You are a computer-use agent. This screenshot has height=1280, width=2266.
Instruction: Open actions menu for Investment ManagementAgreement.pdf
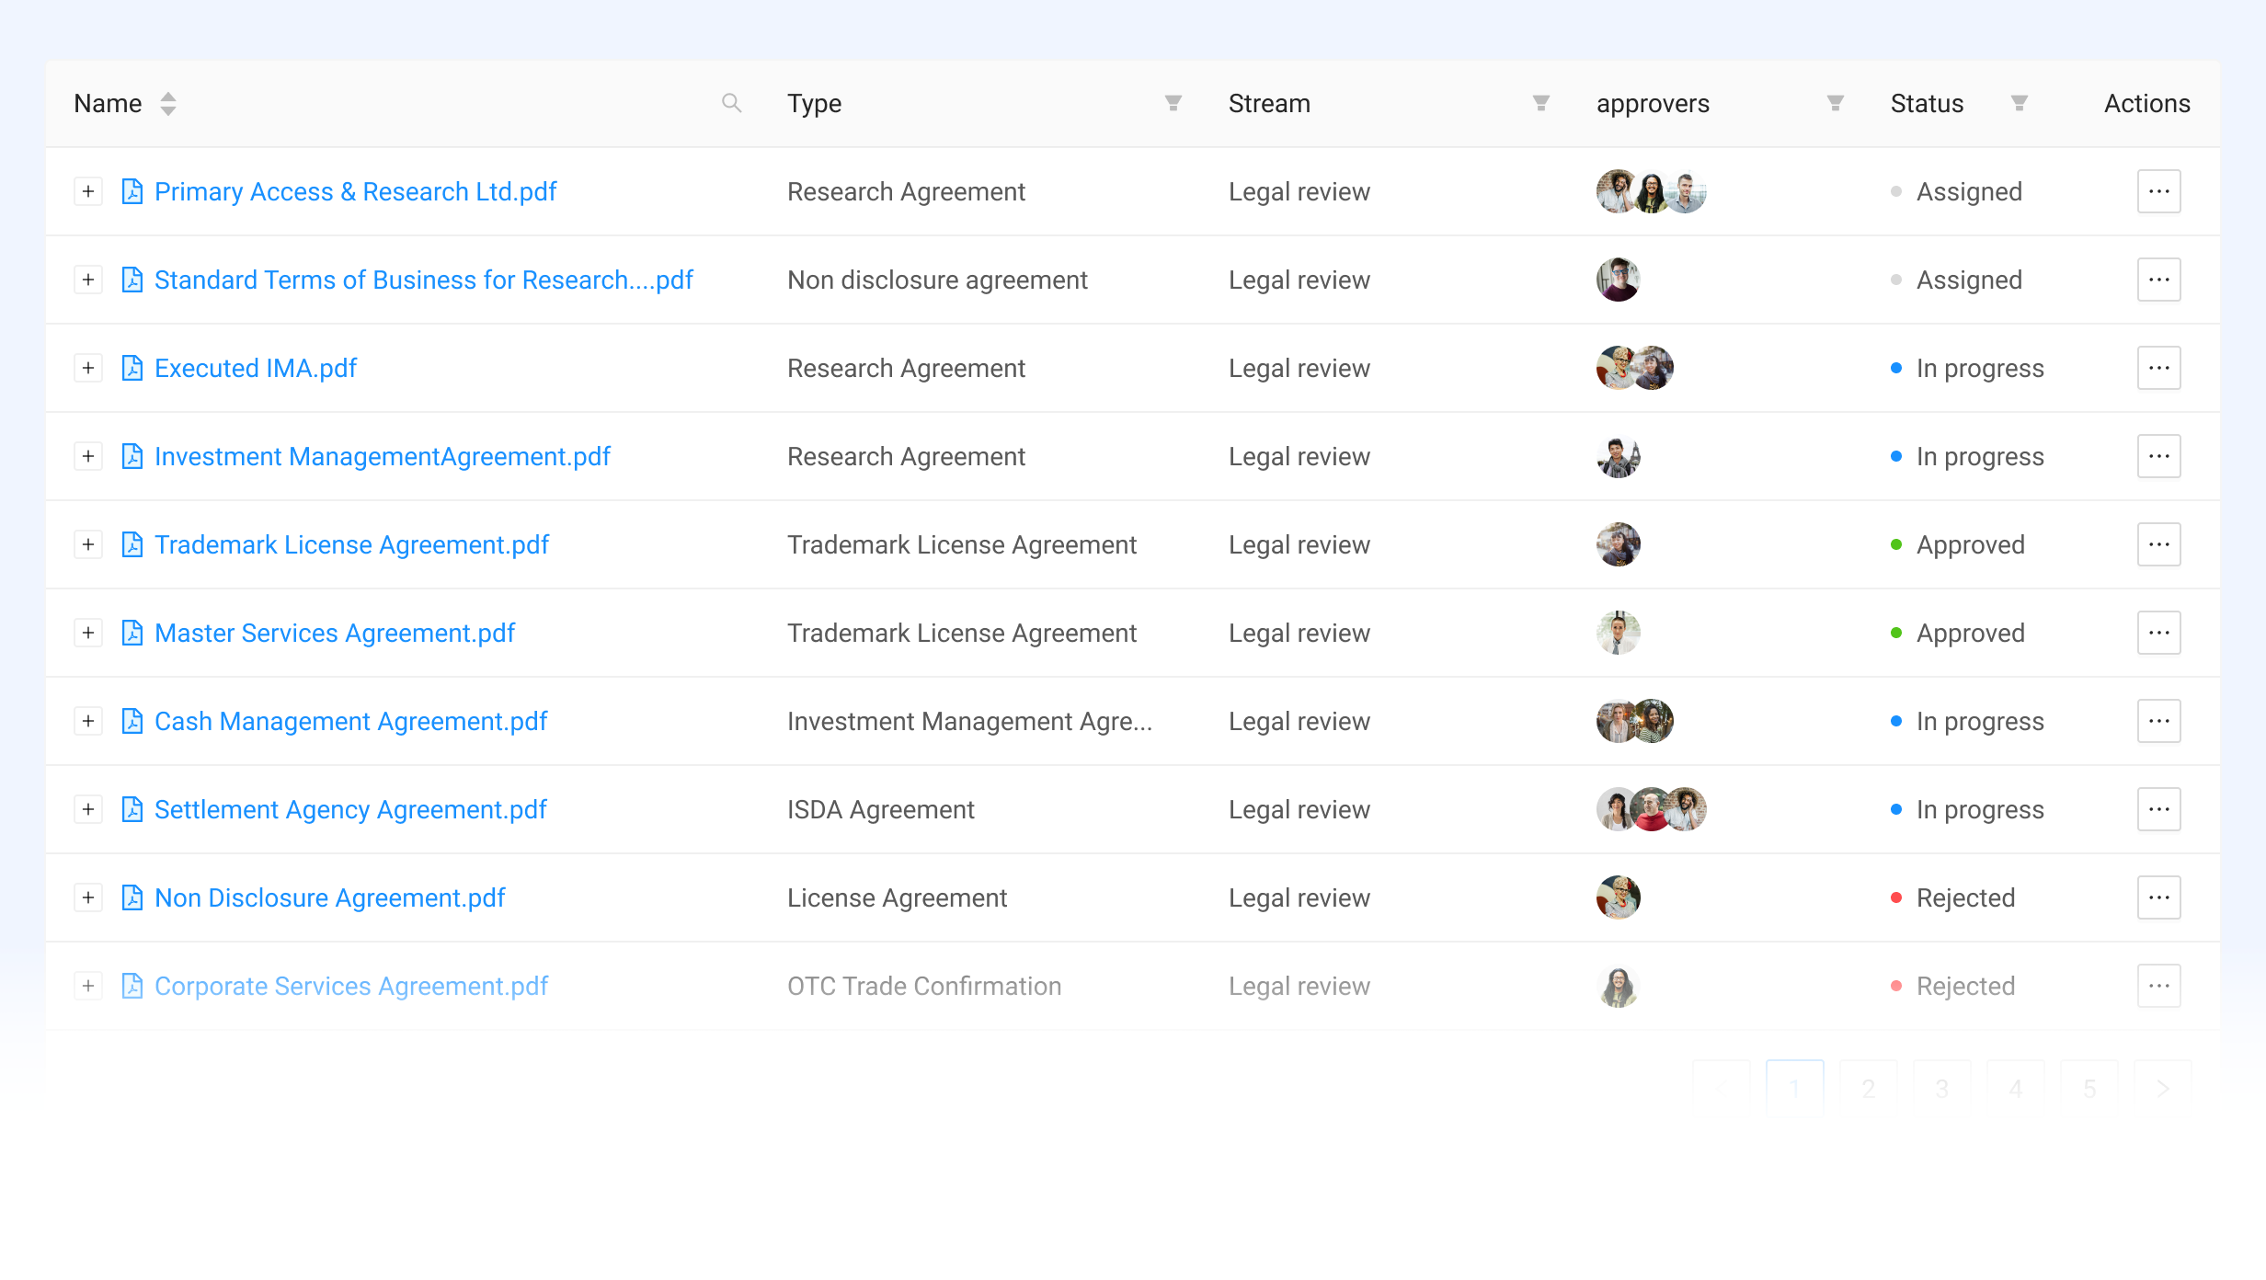pos(2159,456)
